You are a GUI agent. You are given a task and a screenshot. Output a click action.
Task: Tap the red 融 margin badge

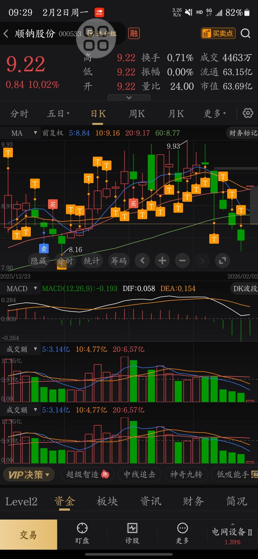pyautogui.click(x=134, y=34)
